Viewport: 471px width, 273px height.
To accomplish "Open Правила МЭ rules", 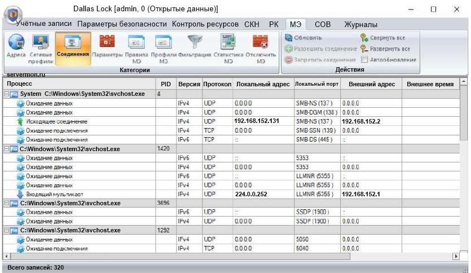I will pos(137,49).
